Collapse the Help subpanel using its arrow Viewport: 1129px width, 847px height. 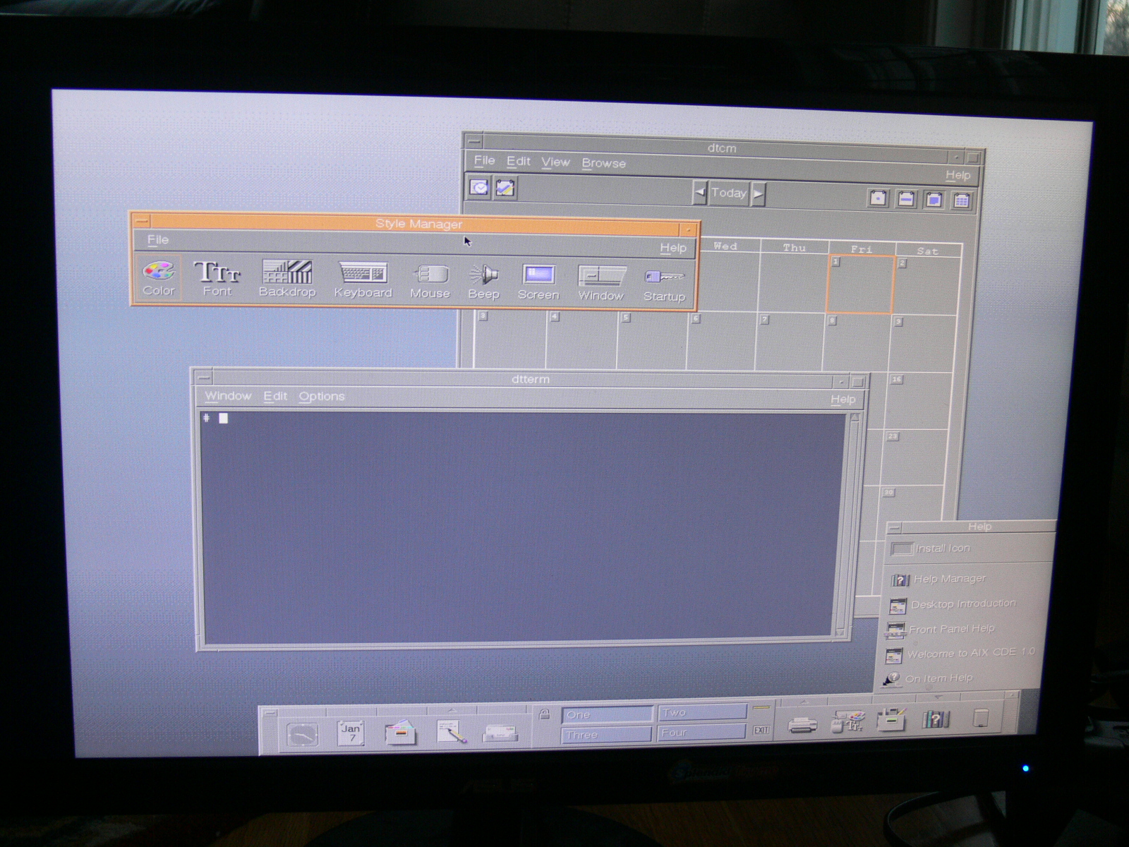[x=937, y=697]
